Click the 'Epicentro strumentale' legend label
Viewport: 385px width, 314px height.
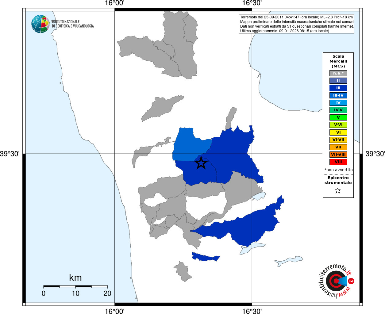click(338, 180)
